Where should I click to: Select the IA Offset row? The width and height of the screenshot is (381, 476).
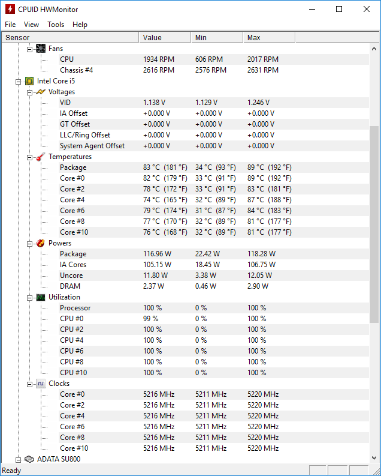click(214, 113)
